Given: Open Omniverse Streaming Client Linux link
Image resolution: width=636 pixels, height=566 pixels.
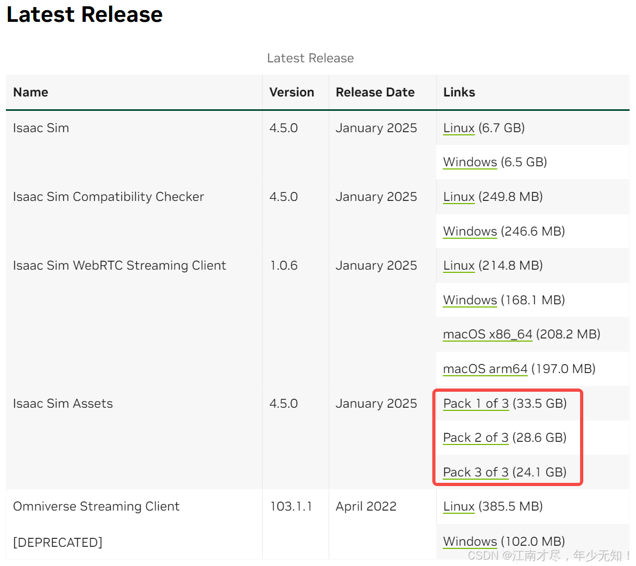Looking at the screenshot, I should (459, 507).
